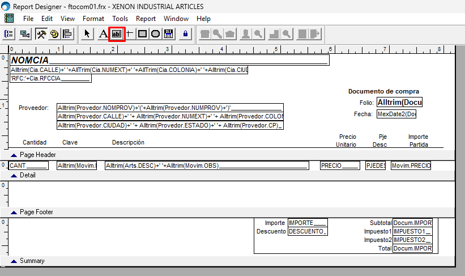This screenshot has width=465, height=276.
Task: Select the 'RFC:'+Cia.RFCCIA field
Action: click(x=50, y=78)
